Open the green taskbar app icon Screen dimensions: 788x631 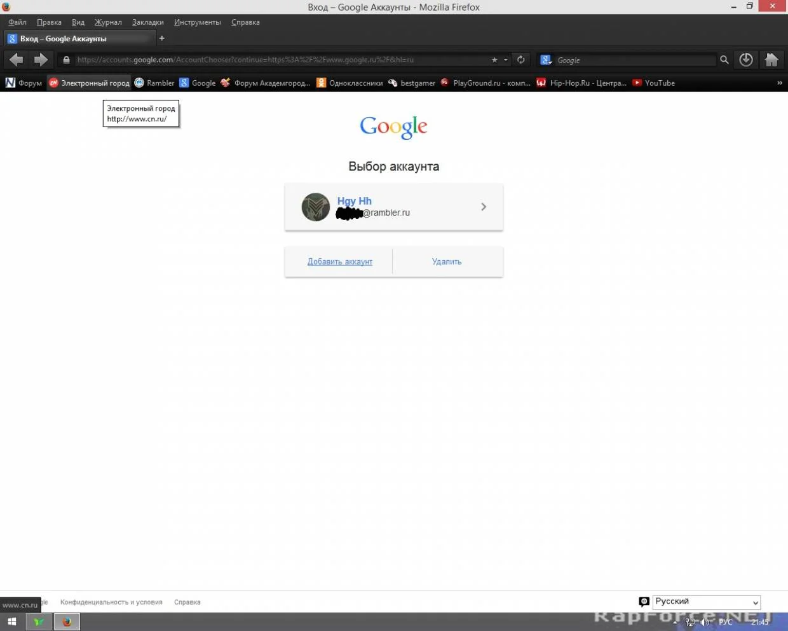(39, 621)
